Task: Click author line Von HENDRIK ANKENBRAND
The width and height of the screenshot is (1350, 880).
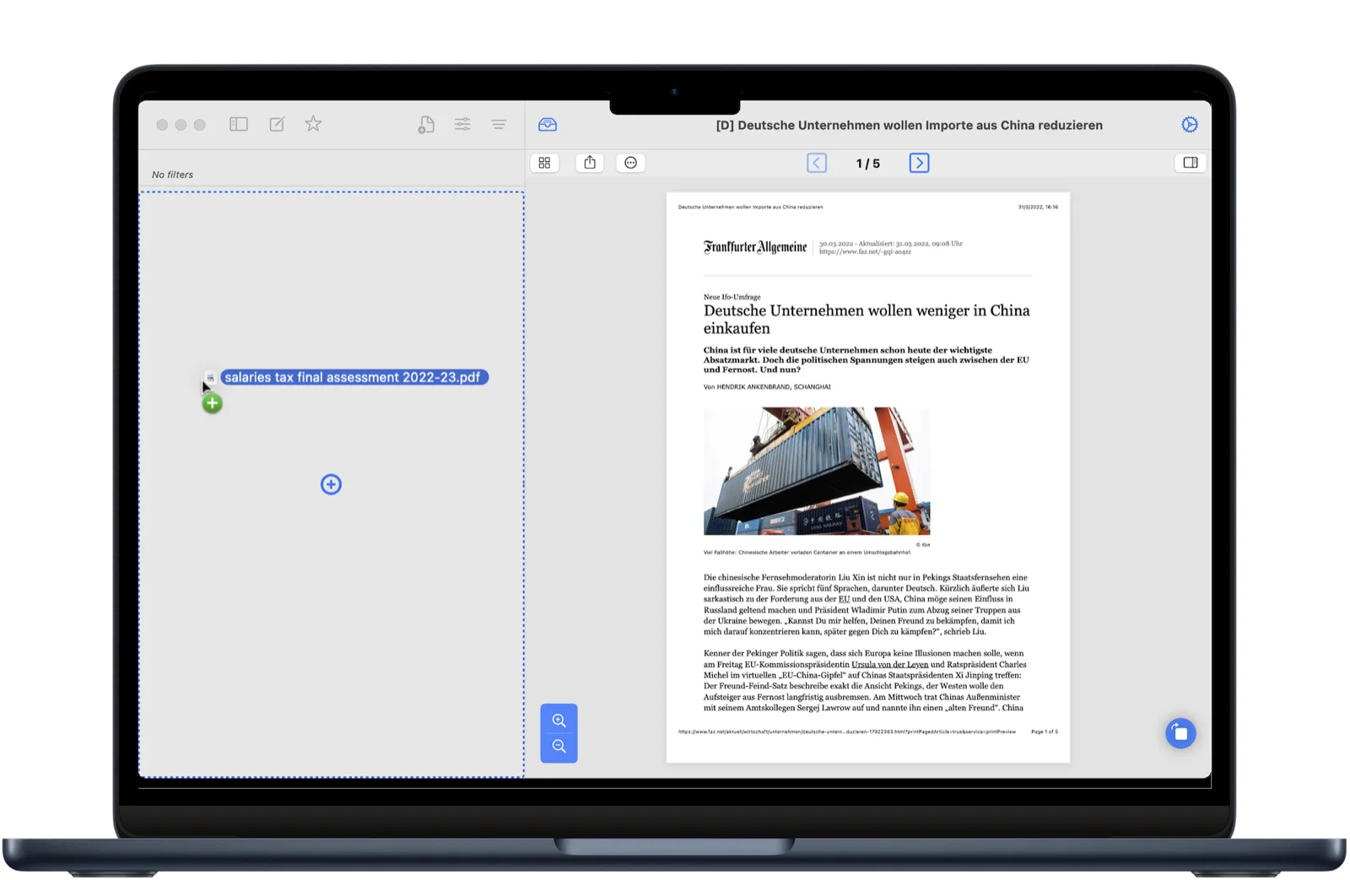Action: tap(767, 386)
